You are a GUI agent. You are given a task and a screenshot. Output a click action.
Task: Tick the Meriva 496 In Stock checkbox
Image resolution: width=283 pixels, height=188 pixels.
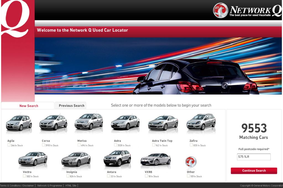tap(79, 145)
